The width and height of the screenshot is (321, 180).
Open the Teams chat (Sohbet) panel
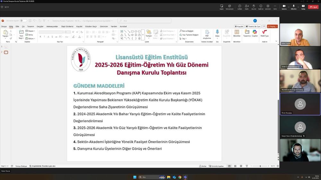coord(239,6)
